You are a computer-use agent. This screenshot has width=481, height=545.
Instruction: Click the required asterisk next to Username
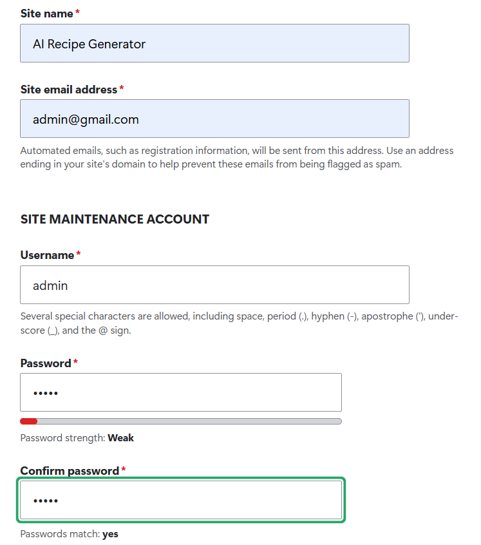(x=79, y=254)
